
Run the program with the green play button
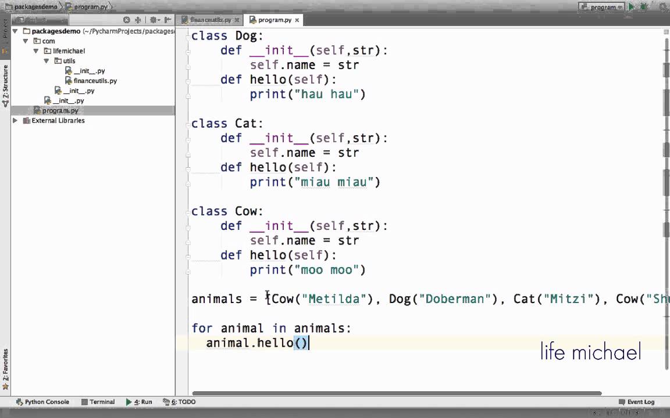(631, 7)
